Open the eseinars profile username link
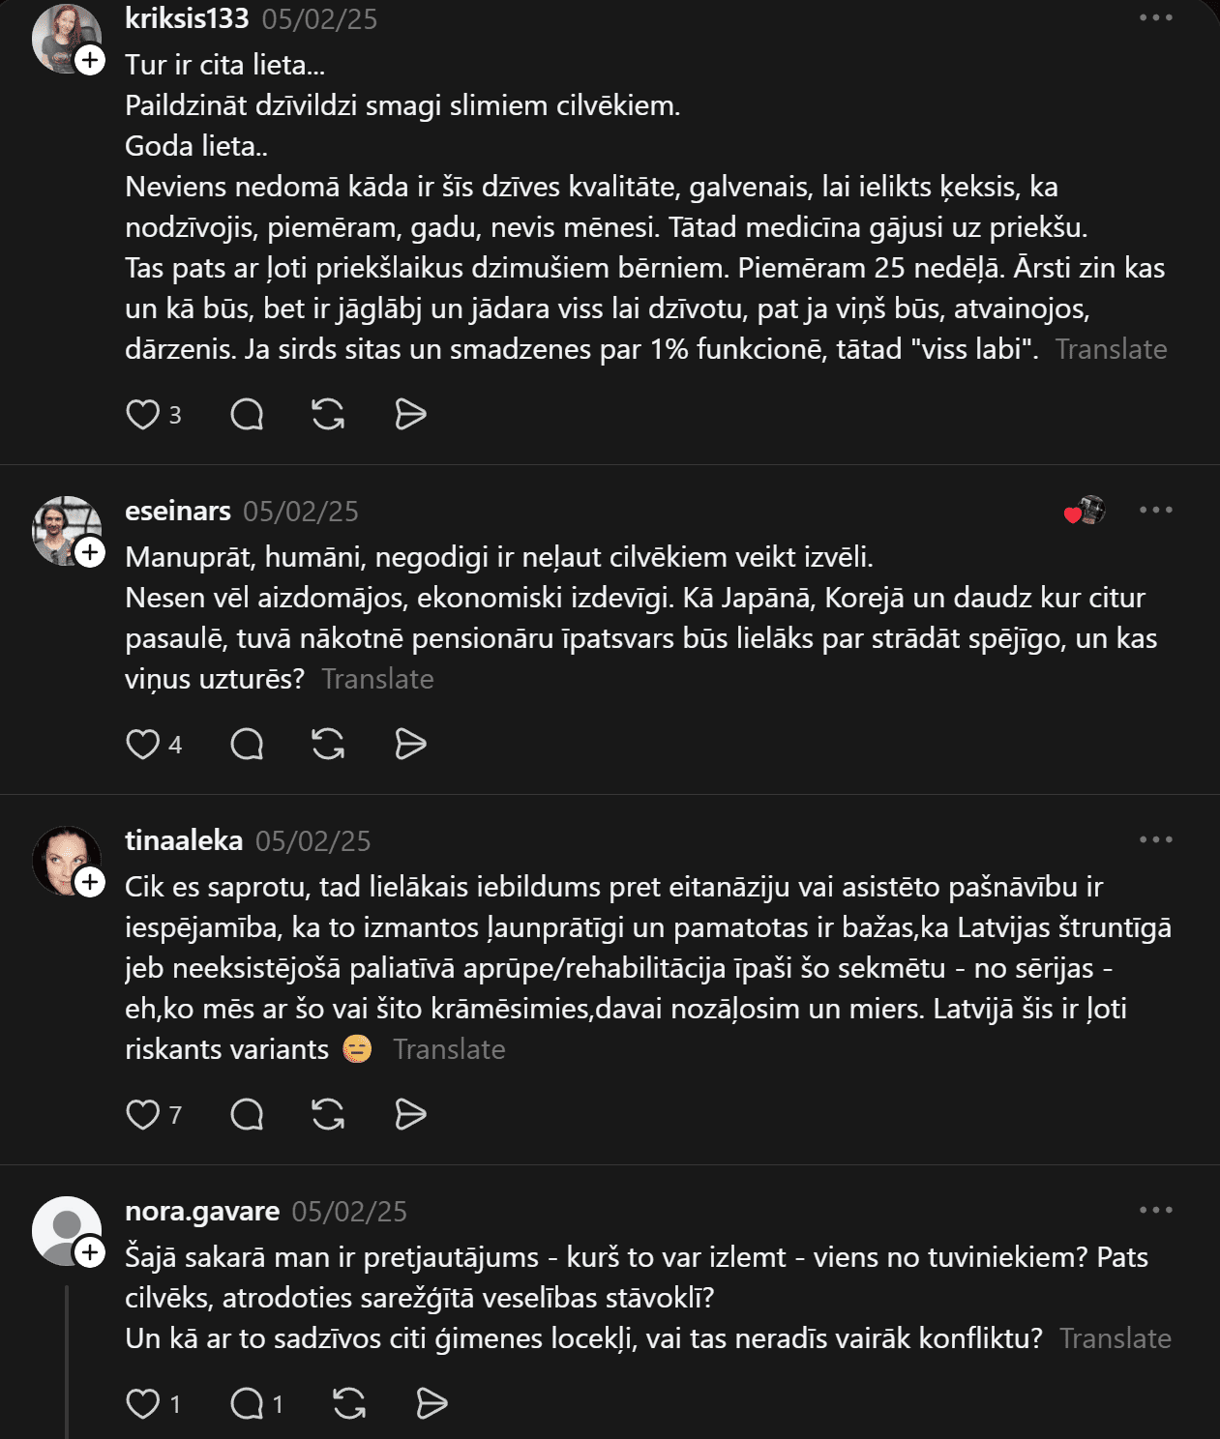The width and height of the screenshot is (1220, 1439). (x=178, y=511)
